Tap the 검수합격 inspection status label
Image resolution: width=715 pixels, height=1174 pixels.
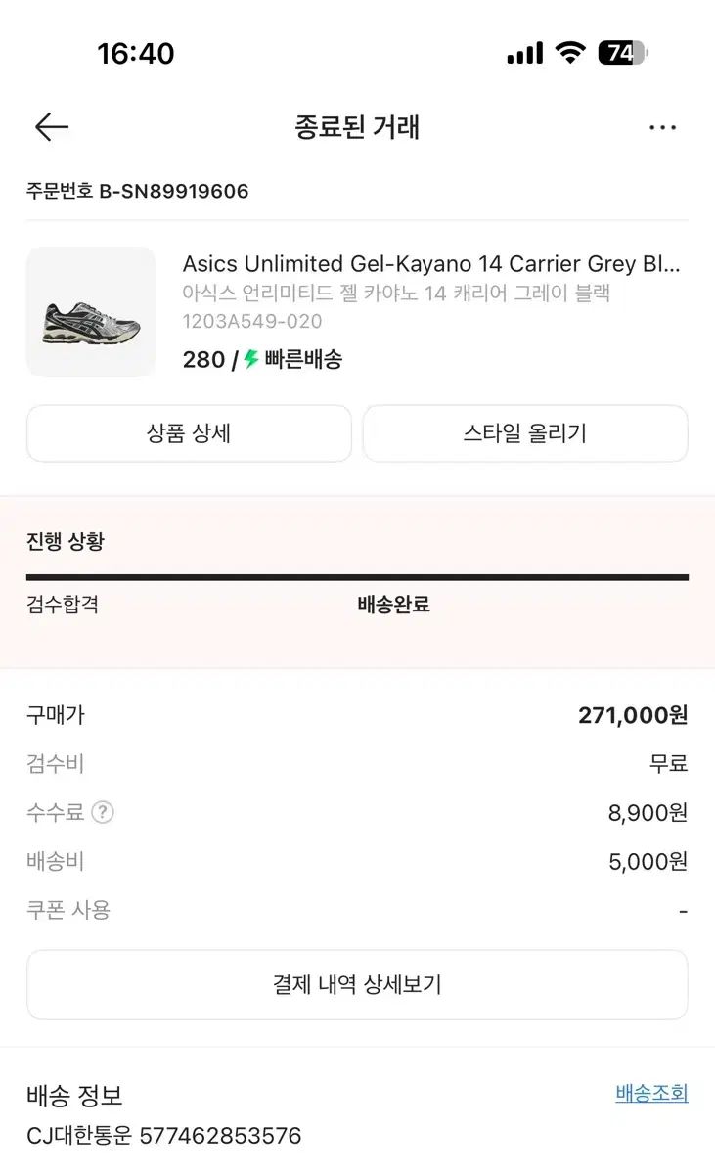pos(63,605)
